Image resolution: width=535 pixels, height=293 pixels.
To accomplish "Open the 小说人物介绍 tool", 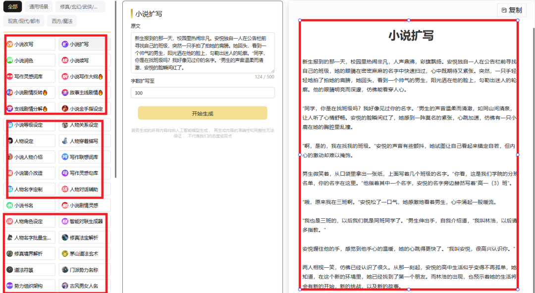I will click(x=27, y=157).
